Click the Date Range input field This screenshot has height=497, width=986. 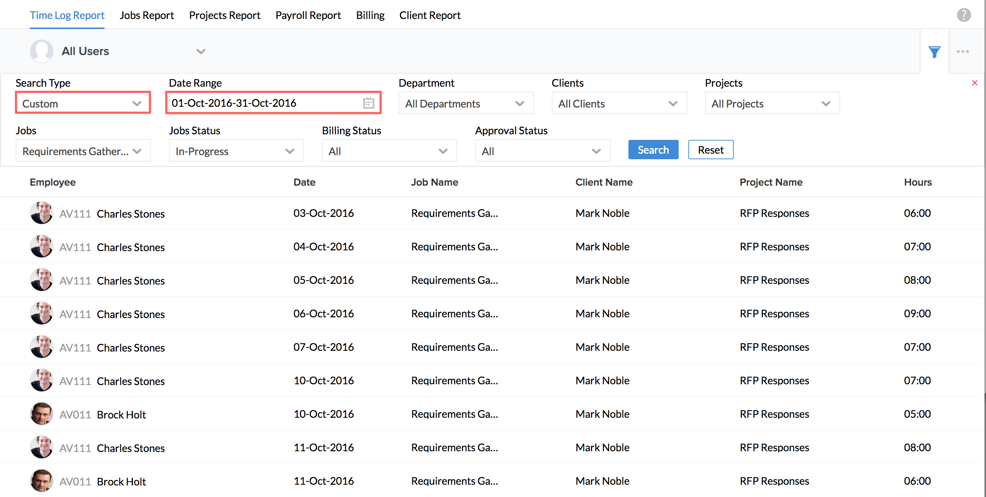click(264, 103)
